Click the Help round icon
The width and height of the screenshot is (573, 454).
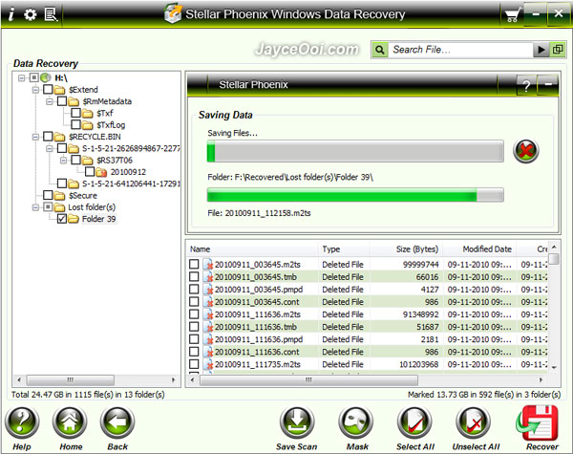[x=22, y=422]
